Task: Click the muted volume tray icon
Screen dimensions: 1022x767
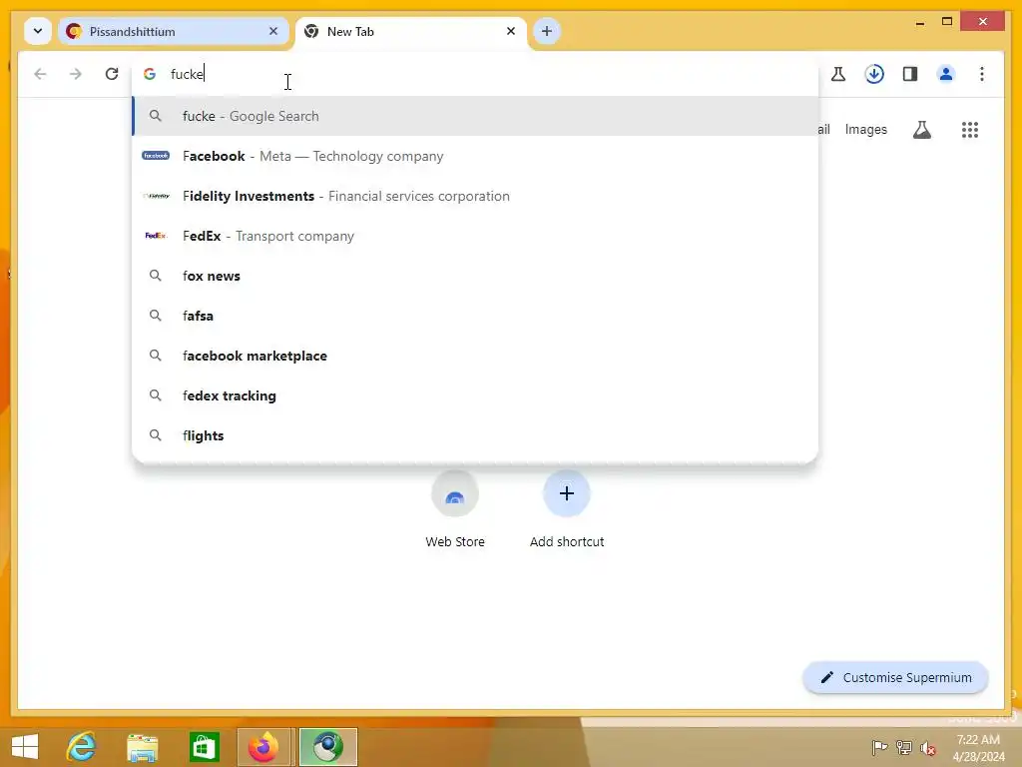Action: coord(928,747)
